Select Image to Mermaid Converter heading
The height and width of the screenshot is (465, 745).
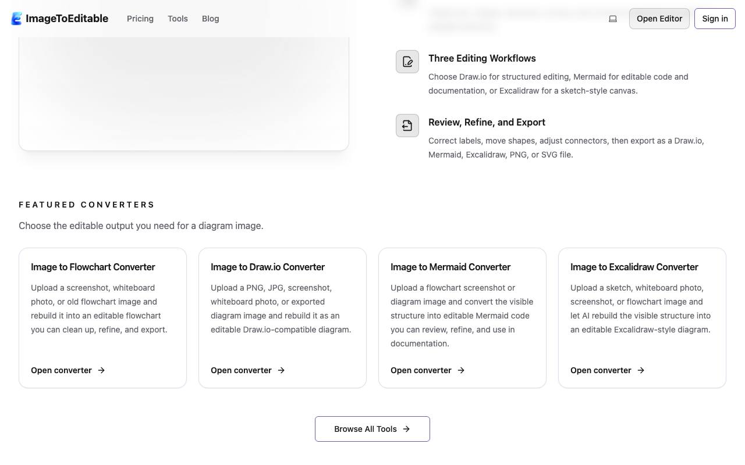pos(450,267)
